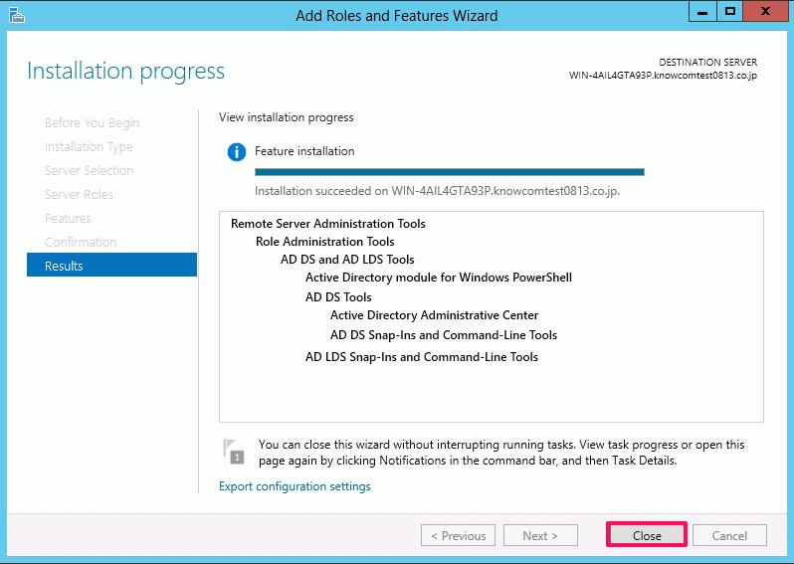Select Remote Server Administration Tools entry

(x=328, y=224)
